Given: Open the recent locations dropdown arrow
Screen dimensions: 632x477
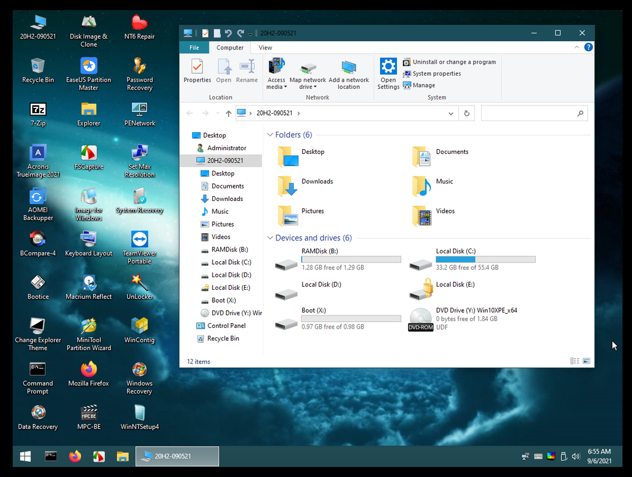Looking at the screenshot, I should 218,113.
